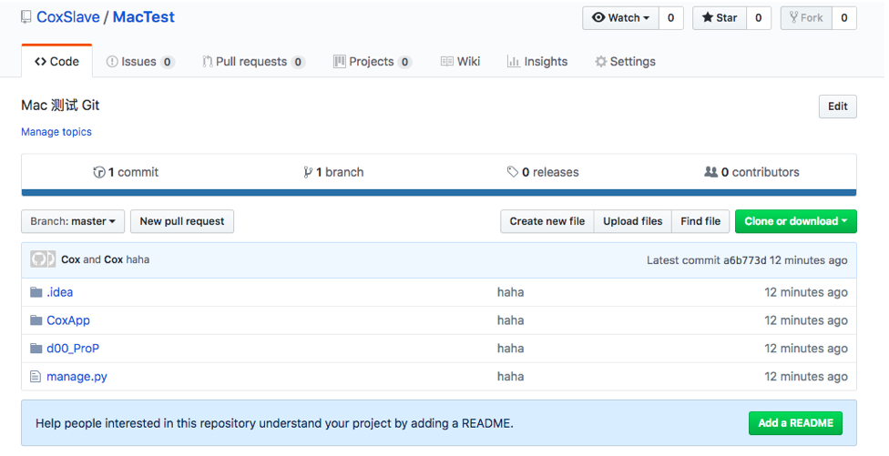Open the Watch notifications dropdown

pos(620,18)
